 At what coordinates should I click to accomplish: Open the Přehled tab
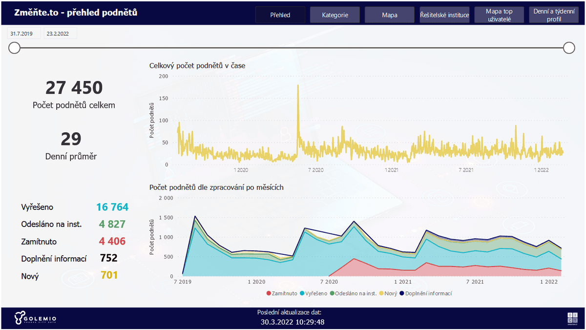280,15
